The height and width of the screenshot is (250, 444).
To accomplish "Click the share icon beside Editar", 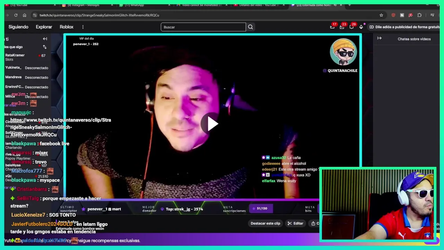I will tap(314, 223).
